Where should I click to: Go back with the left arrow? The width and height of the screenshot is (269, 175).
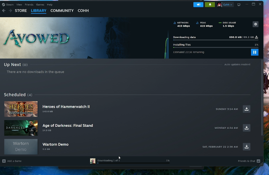(4, 11)
